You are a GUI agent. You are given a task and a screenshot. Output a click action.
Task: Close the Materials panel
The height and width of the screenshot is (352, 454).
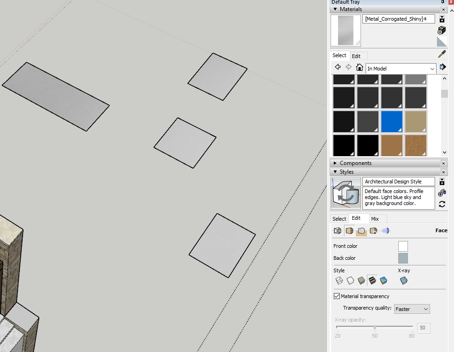pyautogui.click(x=443, y=9)
